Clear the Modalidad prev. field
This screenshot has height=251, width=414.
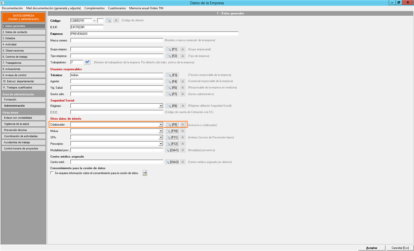tap(183, 150)
